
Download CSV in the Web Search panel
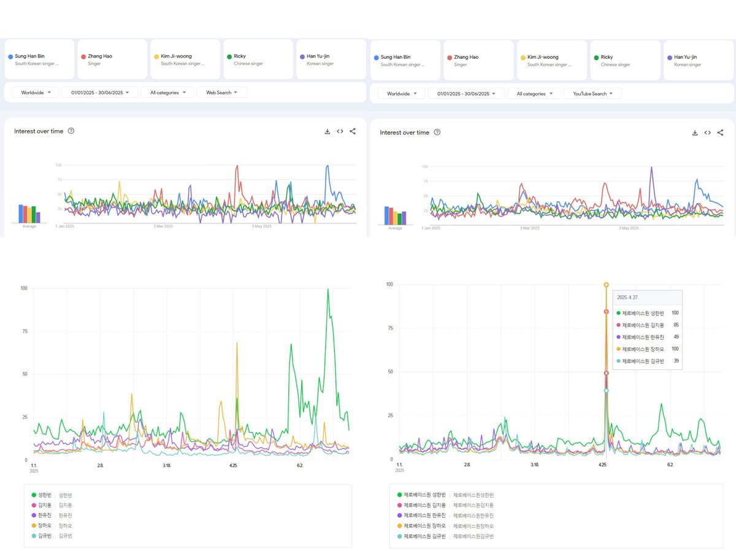327,131
